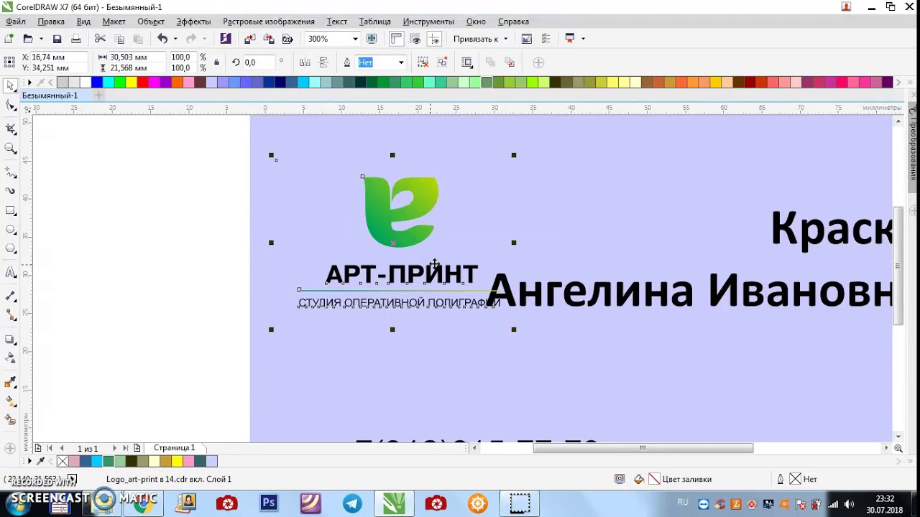Click the Quick customize plus button in toolbox
920x517 pixels.
(x=10, y=449)
